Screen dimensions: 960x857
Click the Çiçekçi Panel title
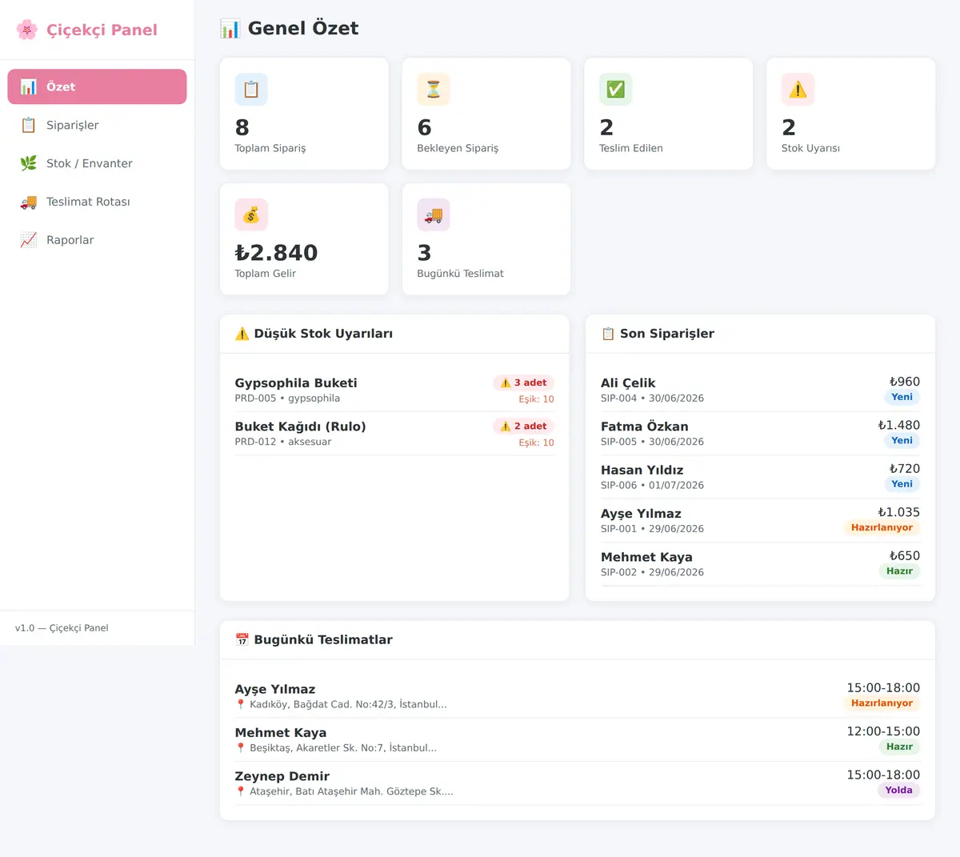[102, 30]
